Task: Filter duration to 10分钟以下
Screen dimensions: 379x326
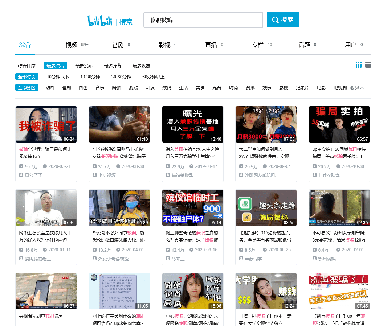Action: tap(58, 77)
